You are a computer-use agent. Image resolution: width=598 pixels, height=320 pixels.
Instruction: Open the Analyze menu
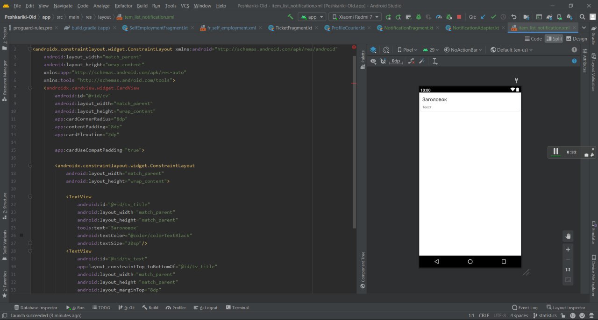pos(101,6)
